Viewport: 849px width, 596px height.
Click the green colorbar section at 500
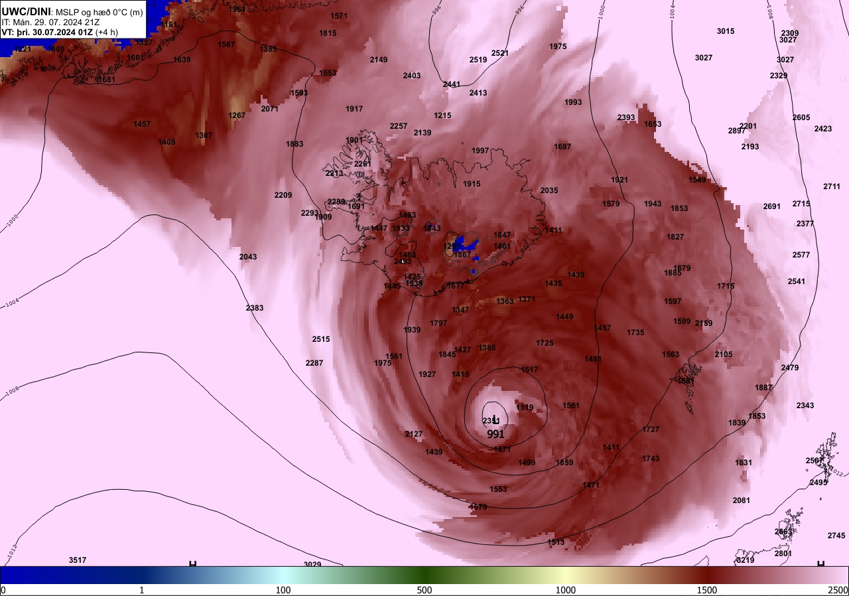point(424,575)
